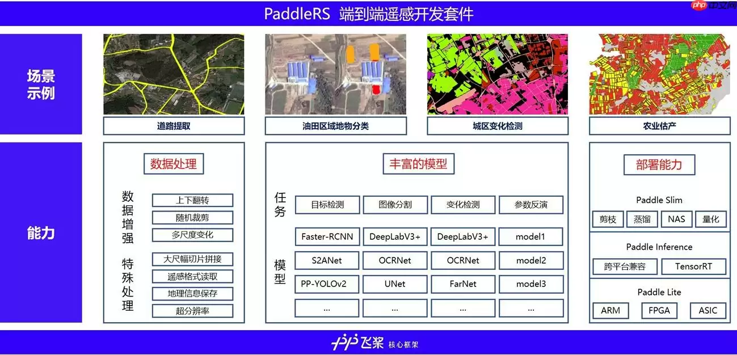Expand the 部署能力 section

660,164
